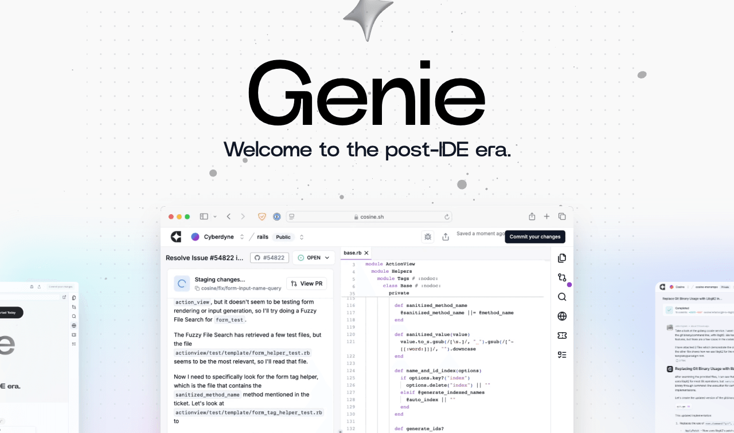Click Completed status in right background window
The height and width of the screenshot is (433, 734).
point(682,308)
